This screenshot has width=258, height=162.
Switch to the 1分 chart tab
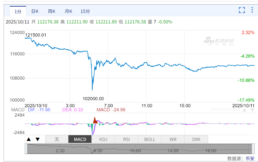pos(18,11)
